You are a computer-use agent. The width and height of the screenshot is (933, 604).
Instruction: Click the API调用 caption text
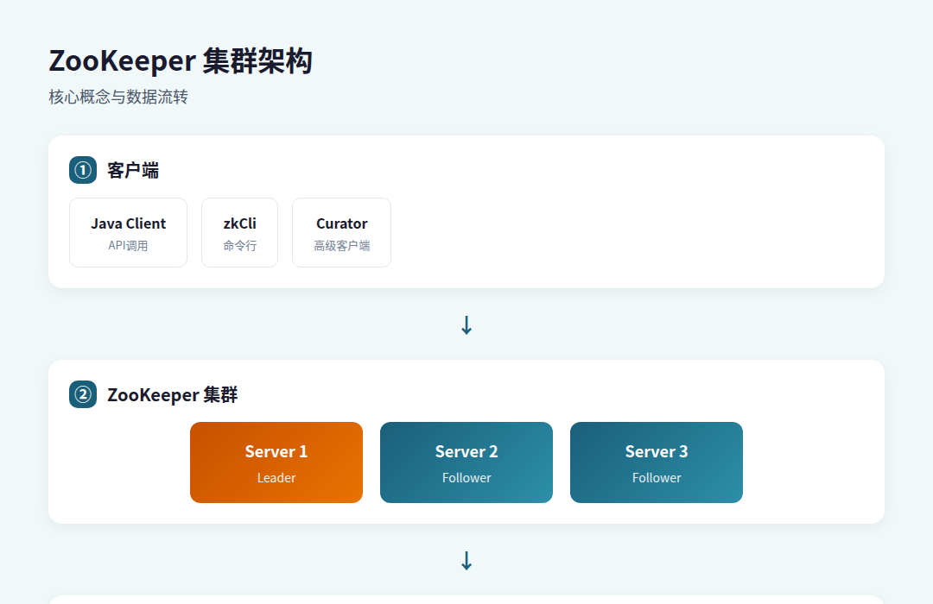coord(128,246)
